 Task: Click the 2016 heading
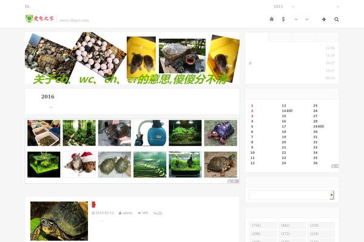click(48, 97)
